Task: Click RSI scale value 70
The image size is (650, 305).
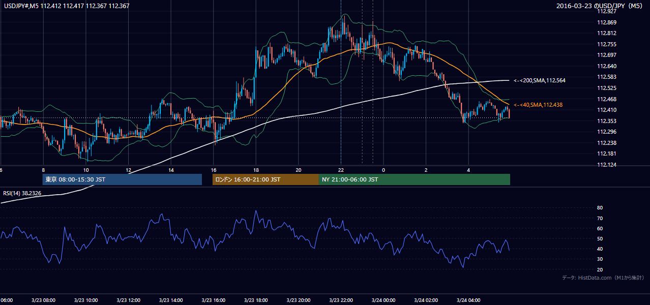Action: (x=600, y=218)
